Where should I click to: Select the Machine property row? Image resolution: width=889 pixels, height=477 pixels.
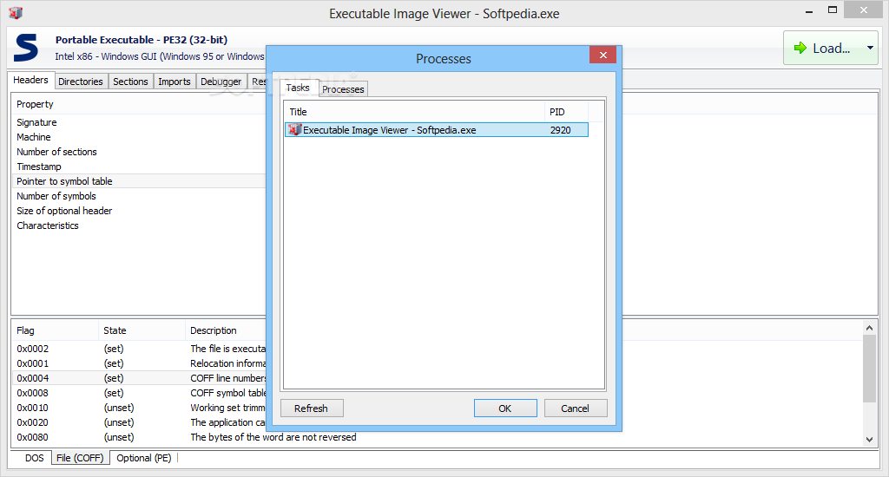coord(139,137)
